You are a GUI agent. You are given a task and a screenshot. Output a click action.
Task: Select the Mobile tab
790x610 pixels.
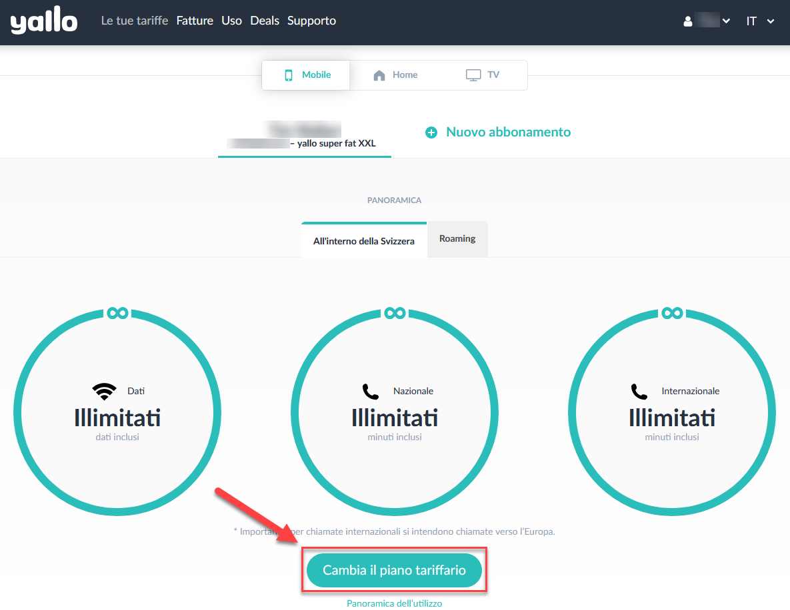click(306, 75)
